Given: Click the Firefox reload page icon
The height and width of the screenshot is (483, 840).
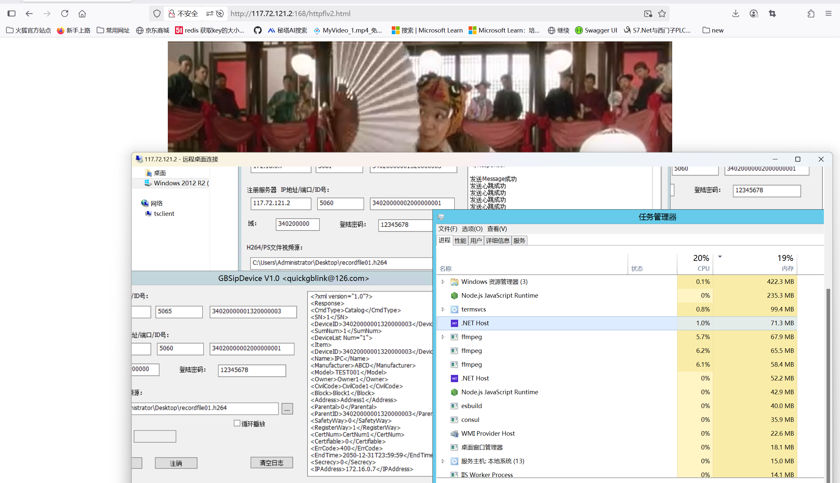Looking at the screenshot, I should click(65, 13).
